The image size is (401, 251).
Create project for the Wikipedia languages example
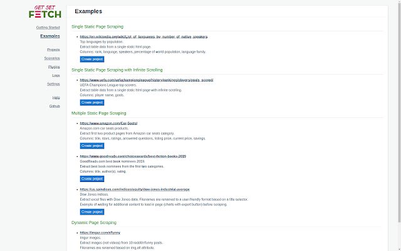click(x=92, y=59)
